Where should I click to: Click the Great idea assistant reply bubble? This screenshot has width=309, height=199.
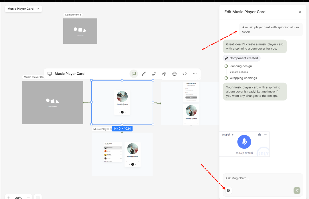255,46
